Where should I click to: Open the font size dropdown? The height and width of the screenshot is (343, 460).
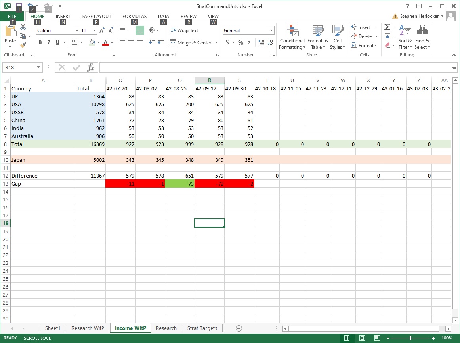94,30
